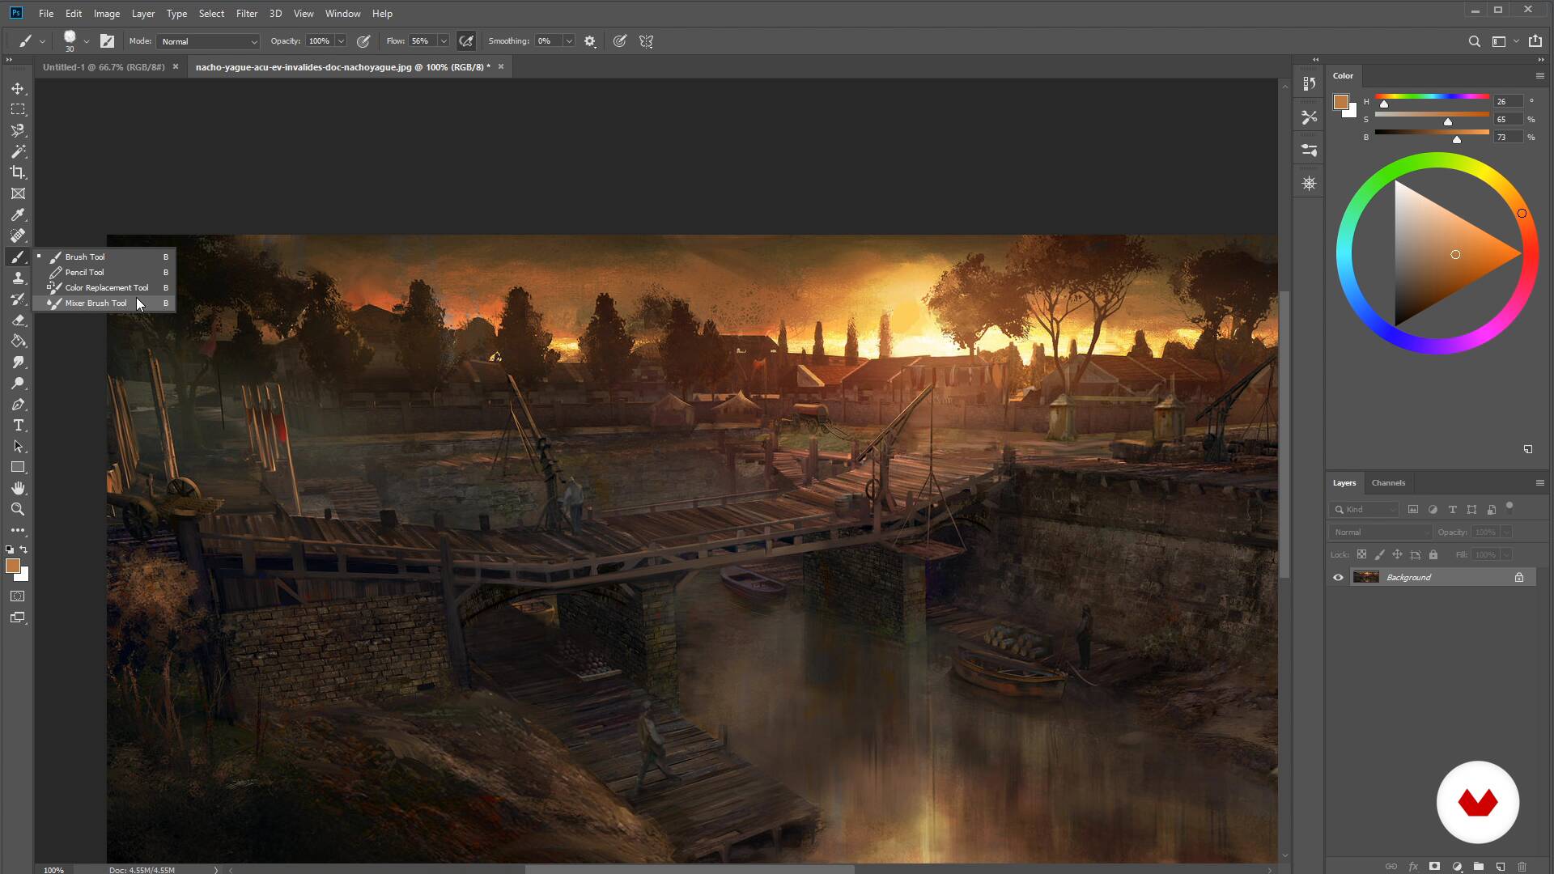1554x874 pixels.
Task: Switch to the Untitled-1 document tab
Action: 104,67
